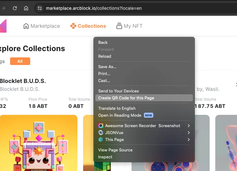237x171 pixels.
Task: Choose Reload in the context menu
Action: click(x=144, y=56)
